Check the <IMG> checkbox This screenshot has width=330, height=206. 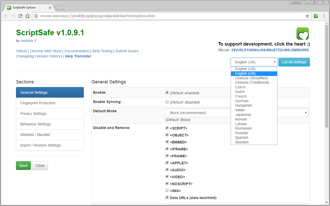pos(167,191)
